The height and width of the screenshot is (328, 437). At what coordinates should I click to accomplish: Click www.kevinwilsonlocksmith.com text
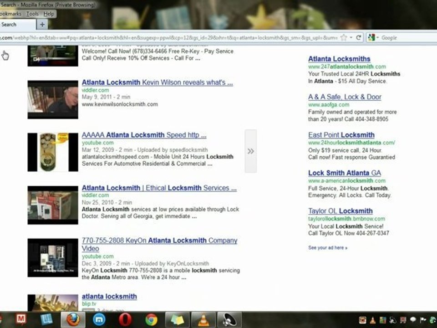coord(120,104)
